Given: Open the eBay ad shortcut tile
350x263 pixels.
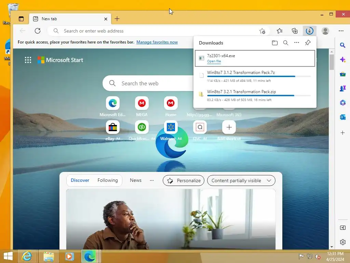Looking at the screenshot, I should [x=113, y=127].
